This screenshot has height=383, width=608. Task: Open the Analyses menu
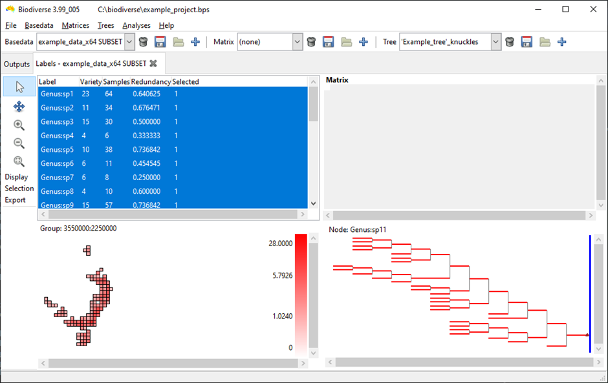pyautogui.click(x=136, y=25)
